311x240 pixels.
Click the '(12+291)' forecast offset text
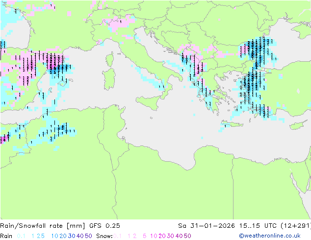tap(296, 226)
